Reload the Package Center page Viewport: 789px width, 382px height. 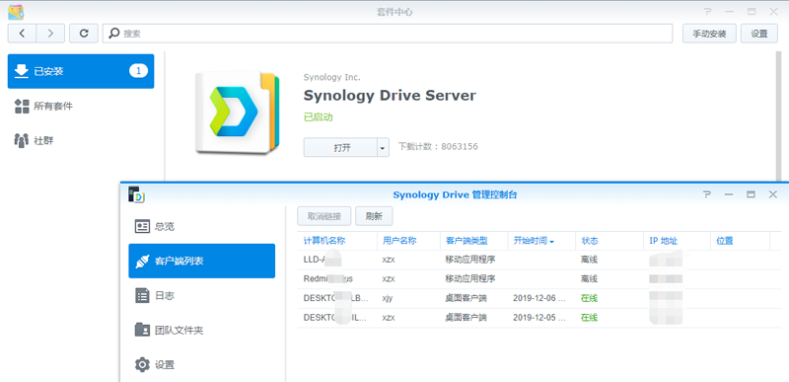pos(84,34)
